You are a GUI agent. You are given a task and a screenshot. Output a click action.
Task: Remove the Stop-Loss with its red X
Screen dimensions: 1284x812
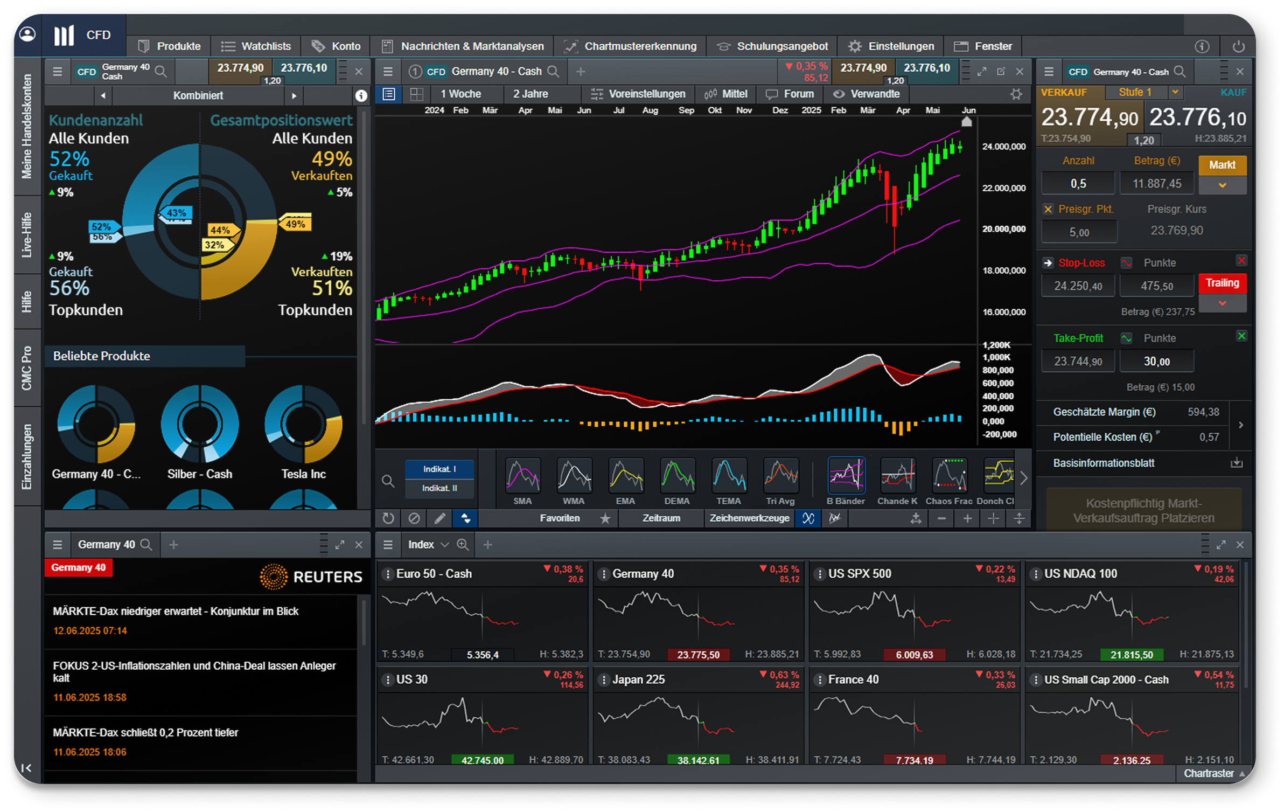(x=1242, y=260)
